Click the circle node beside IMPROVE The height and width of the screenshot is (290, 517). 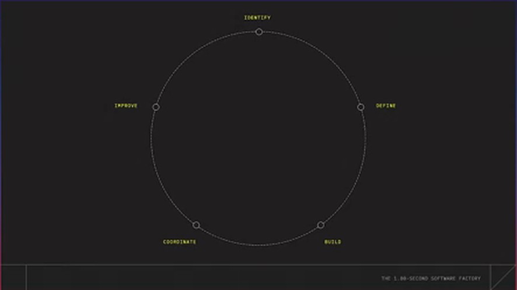click(156, 107)
